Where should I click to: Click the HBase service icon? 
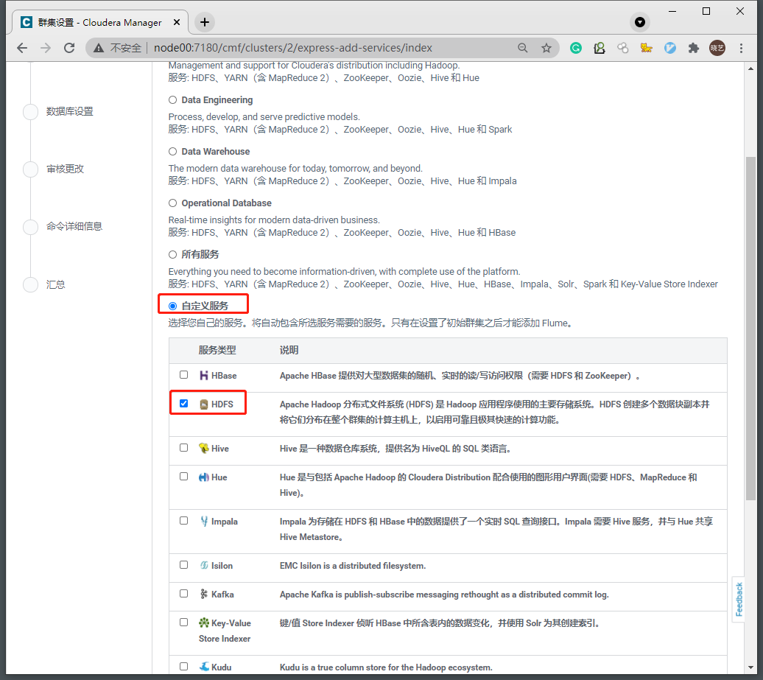[204, 375]
